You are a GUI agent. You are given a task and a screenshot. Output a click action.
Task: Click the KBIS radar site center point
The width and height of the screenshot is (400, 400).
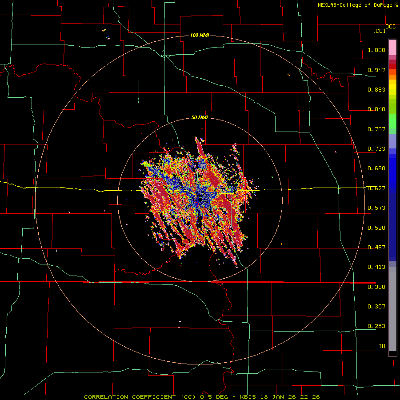pyautogui.click(x=200, y=200)
